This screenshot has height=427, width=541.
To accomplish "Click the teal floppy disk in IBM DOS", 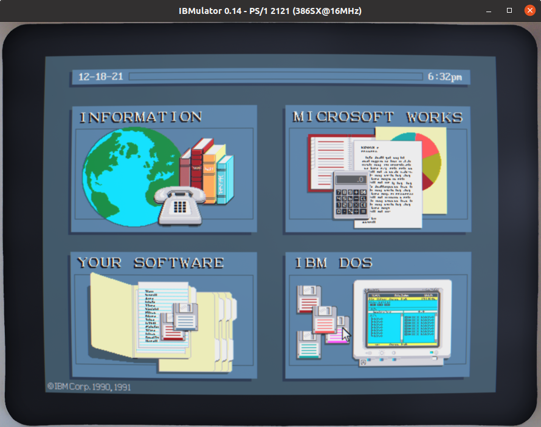I will point(309,345).
